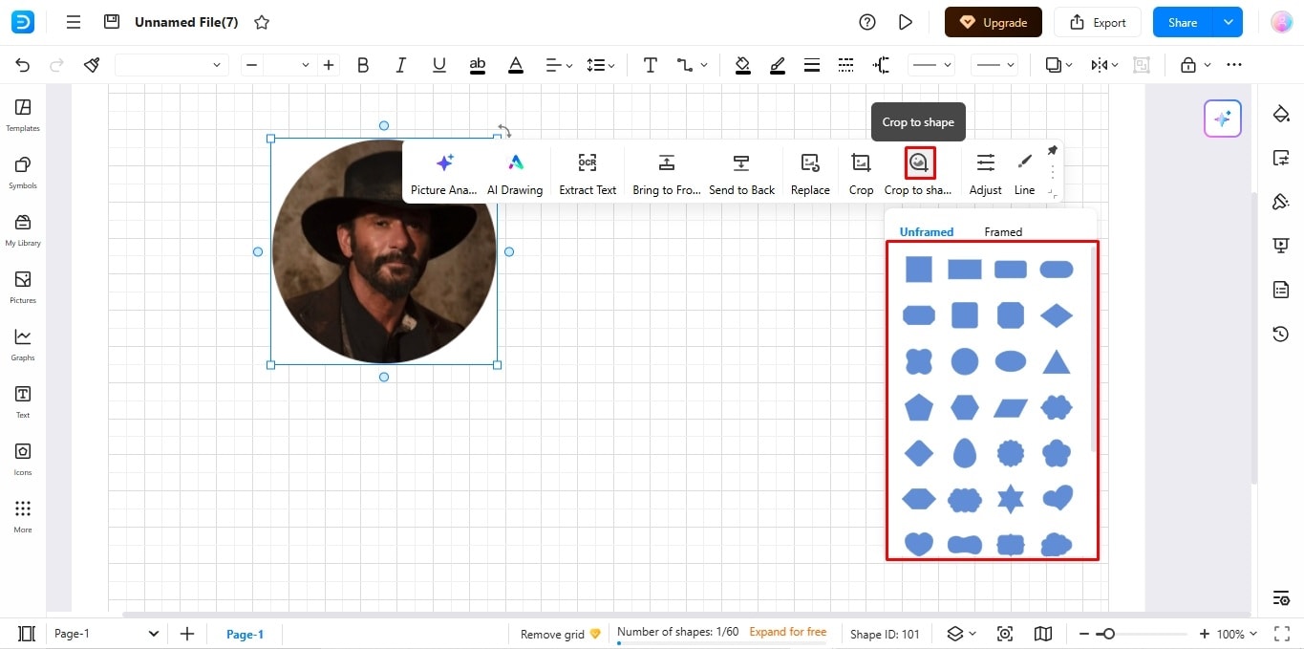Open the hamburger main menu
Viewport: 1304px width, 649px height.
coord(74,22)
